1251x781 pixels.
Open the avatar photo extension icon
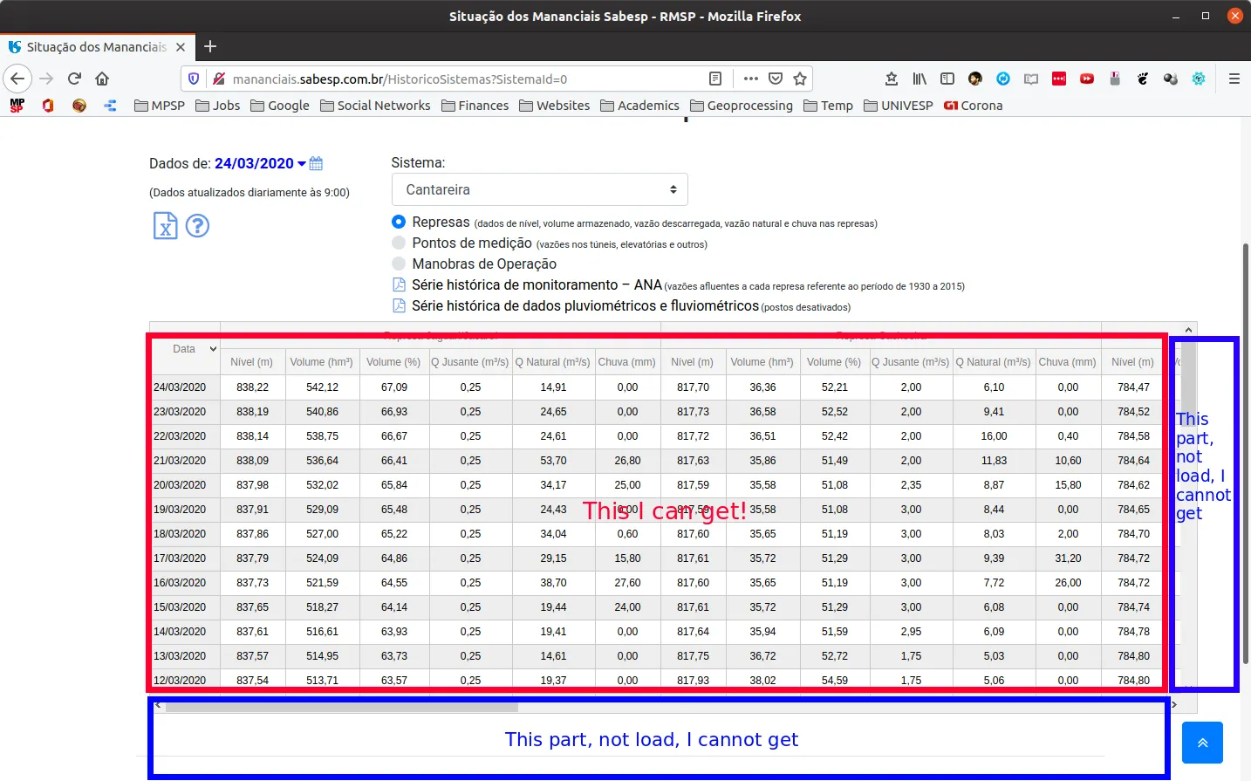[975, 79]
